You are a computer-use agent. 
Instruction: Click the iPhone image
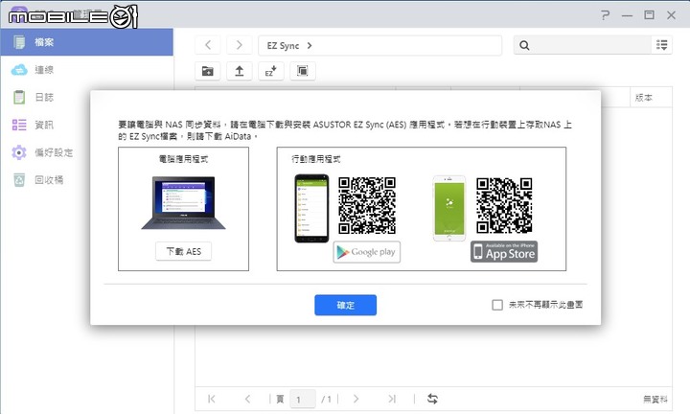coord(449,209)
